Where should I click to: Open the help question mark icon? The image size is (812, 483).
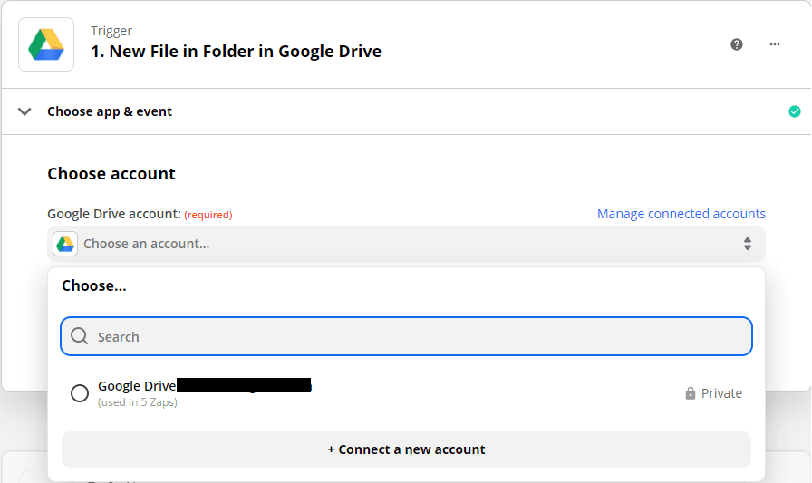click(737, 44)
